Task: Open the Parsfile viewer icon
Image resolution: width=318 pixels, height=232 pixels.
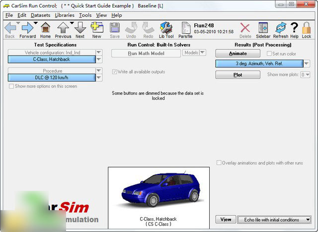Action: coord(185,30)
